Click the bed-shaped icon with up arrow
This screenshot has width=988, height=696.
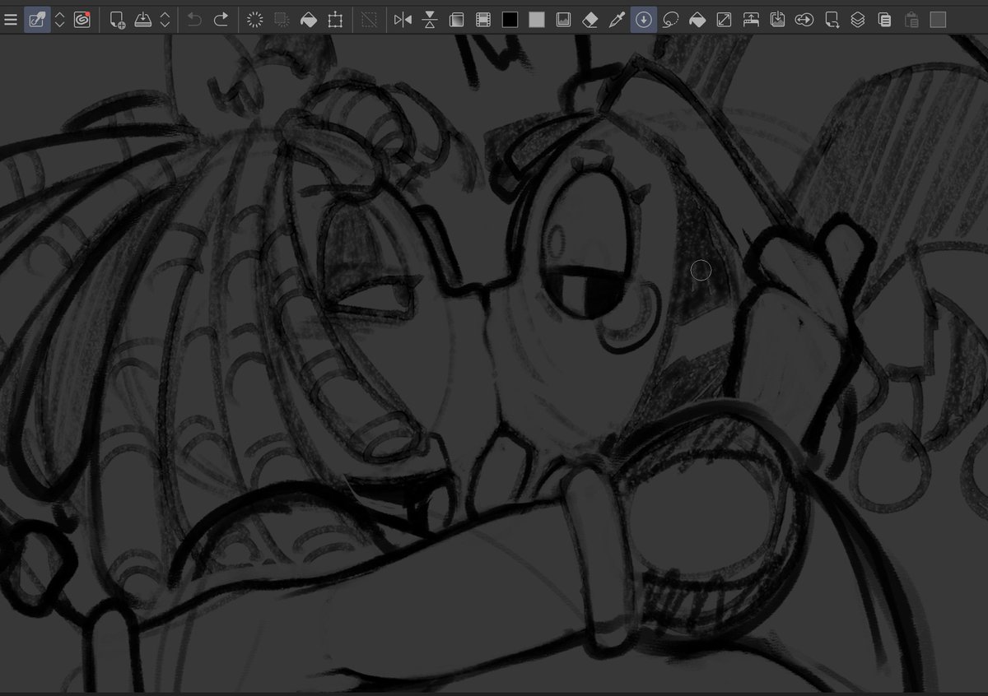point(751,19)
